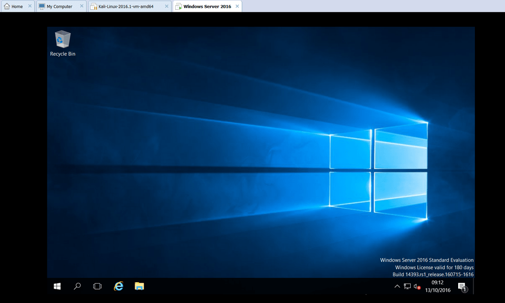Close the Kali-Linux-2016.1-vm-amd64 tab
505x303 pixels.
(x=167, y=6)
